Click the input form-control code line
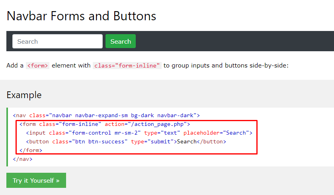The width and height of the screenshot is (334, 195). (x=139, y=133)
